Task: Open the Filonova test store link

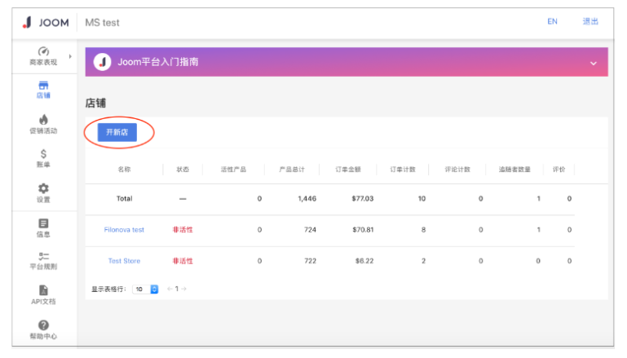Action: 124,230
